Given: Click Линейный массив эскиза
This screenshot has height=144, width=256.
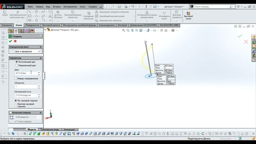Looking at the screenshot, I should (x=110, y=16).
